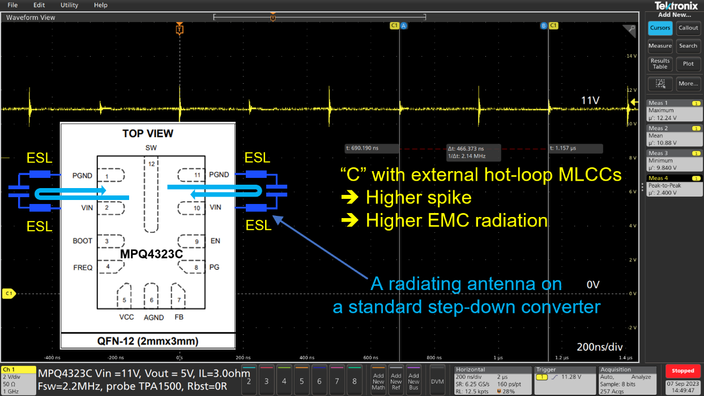Select the Meas 4 Peak-to-Peak badge
Screen dimensions: 704x396
point(675,186)
